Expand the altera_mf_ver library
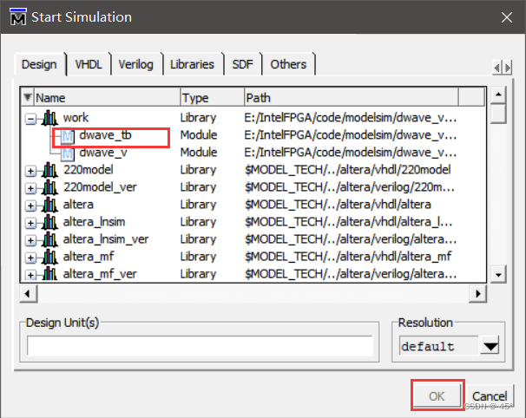The image size is (526, 418). 30,276
